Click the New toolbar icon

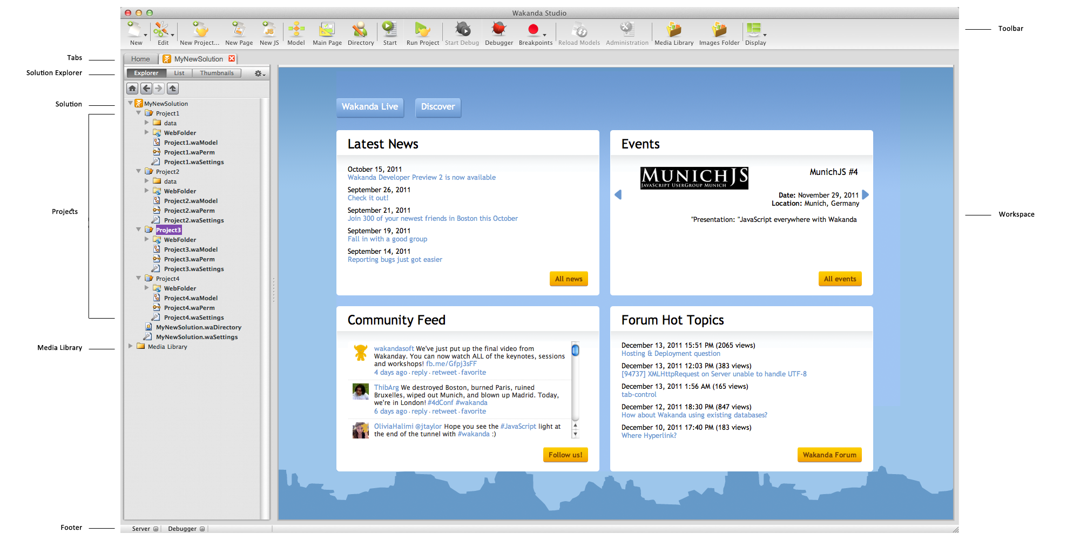tap(134, 29)
